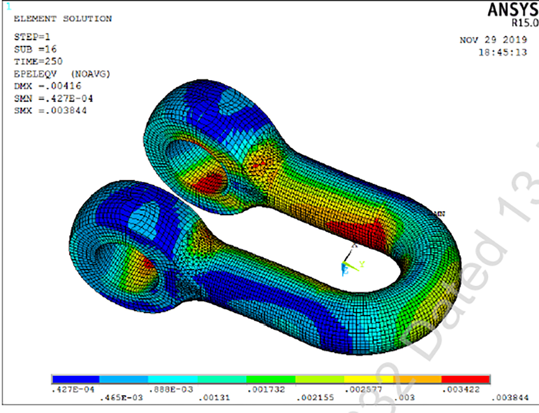Screen dimensions: 539x413
Task: Click the TIME=250 label
Action: pyautogui.click(x=38, y=61)
